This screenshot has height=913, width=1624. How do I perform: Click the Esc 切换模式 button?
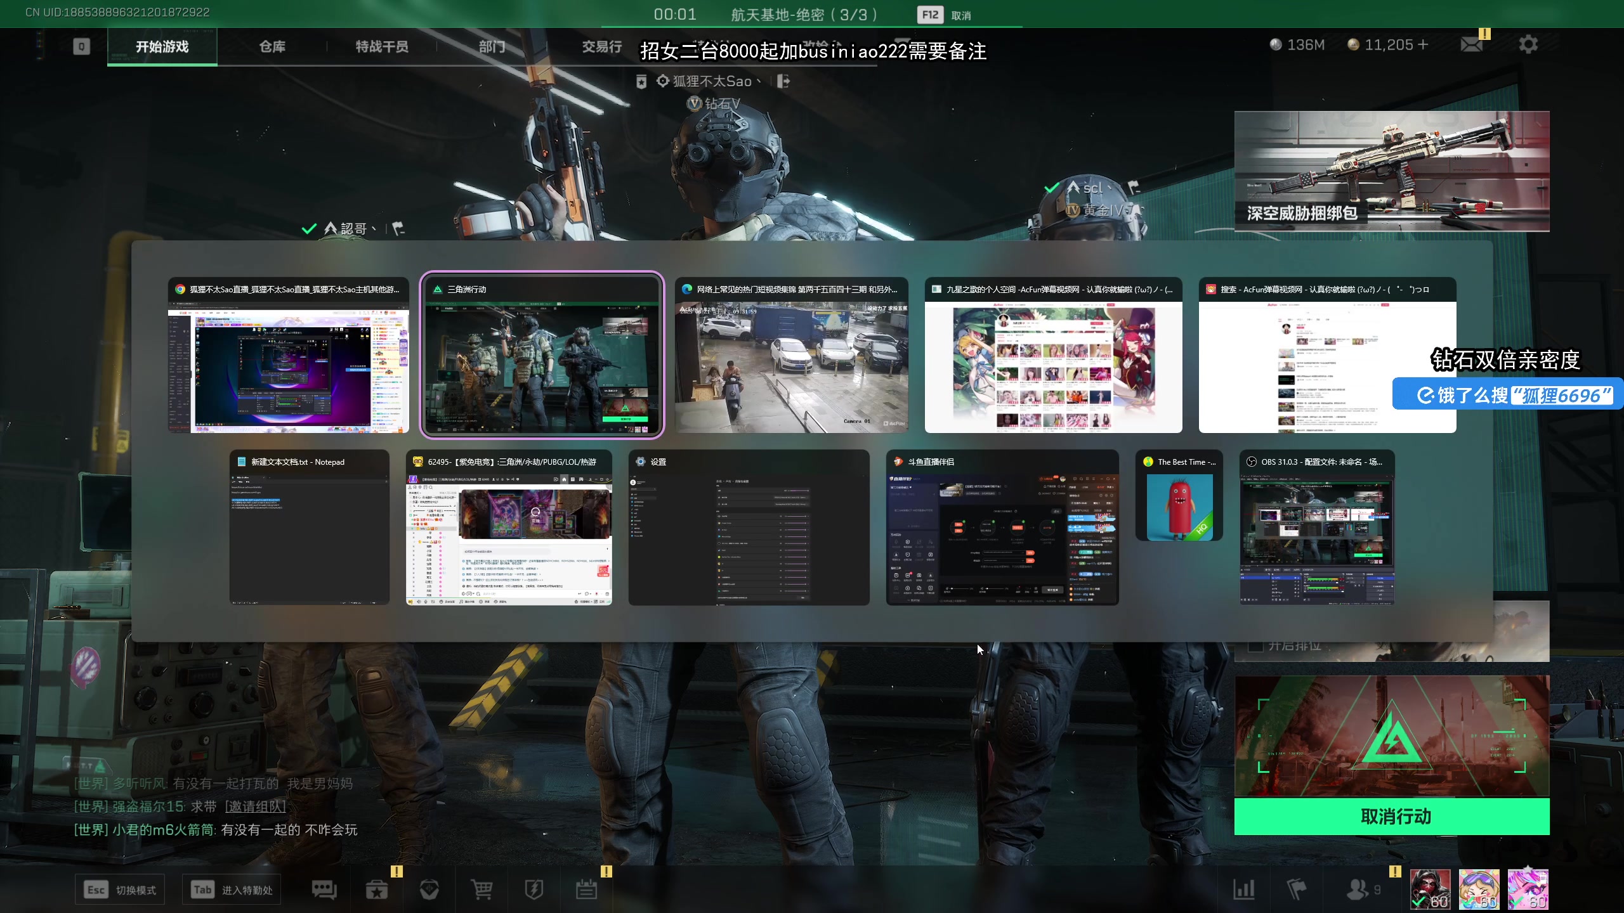120,890
